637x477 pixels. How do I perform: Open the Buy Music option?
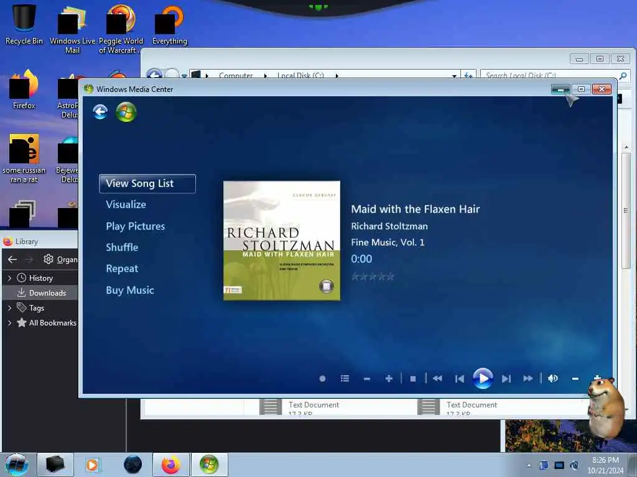tap(130, 290)
